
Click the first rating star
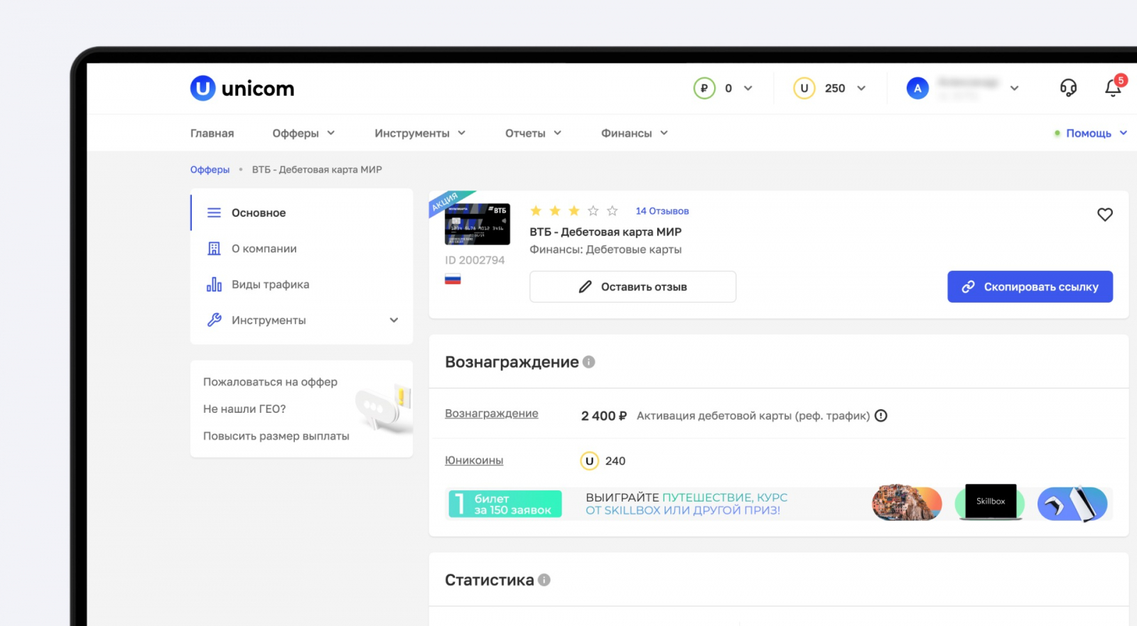[x=536, y=211]
